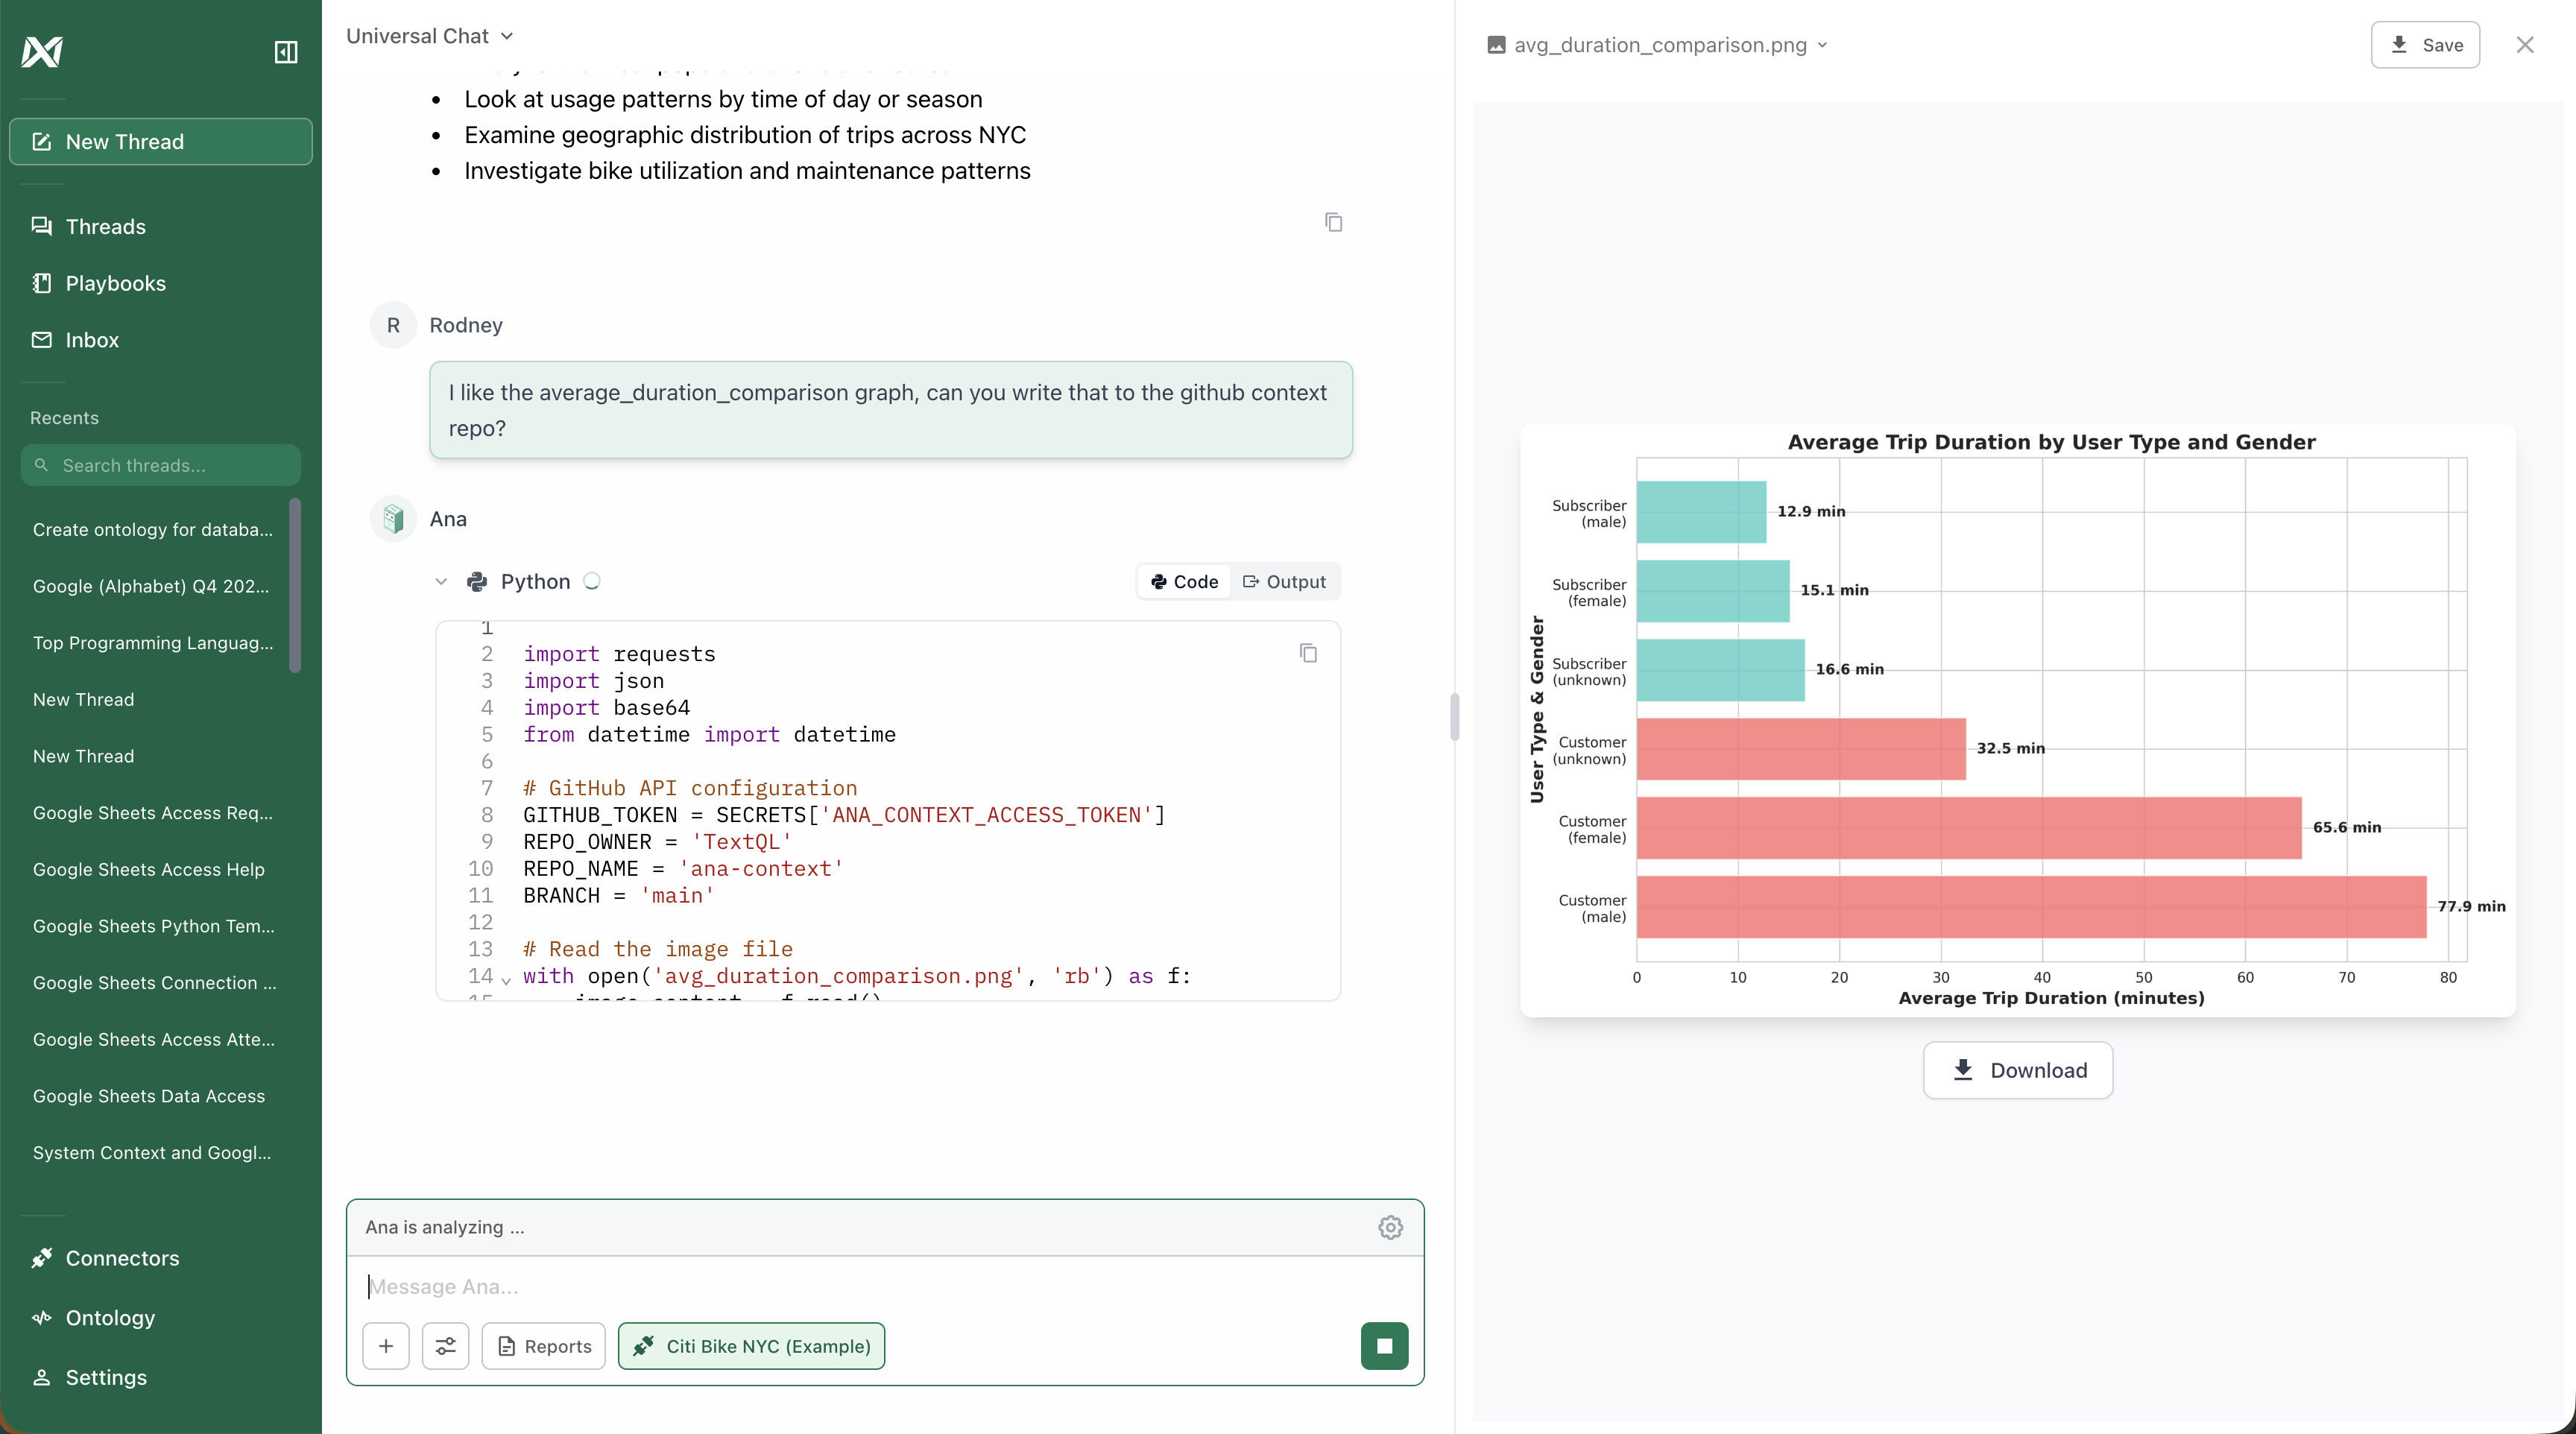Toggle Citi Bike NYC connector chip

click(x=752, y=1346)
